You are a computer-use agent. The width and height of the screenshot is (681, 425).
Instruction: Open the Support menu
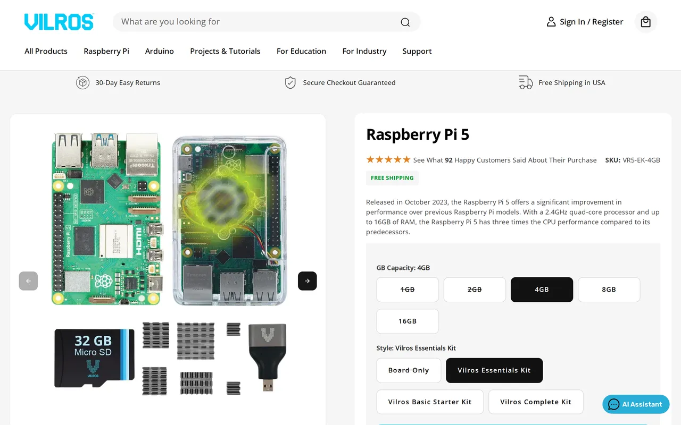tap(417, 51)
